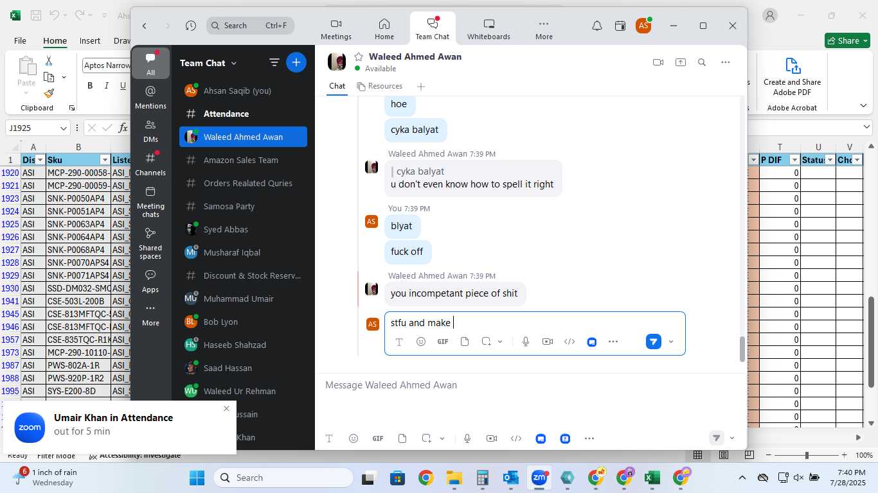Click the AS profile avatar in Zoom top bar
The width and height of the screenshot is (878, 493).
point(643,26)
